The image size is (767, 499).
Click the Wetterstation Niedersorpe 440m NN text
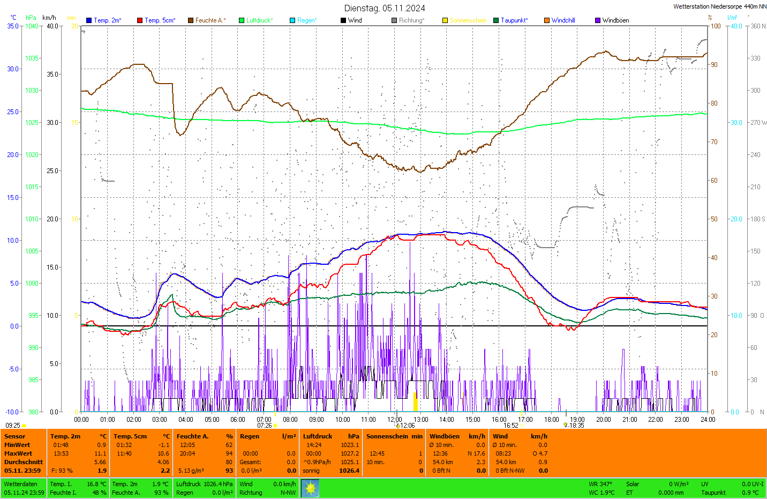719,6
